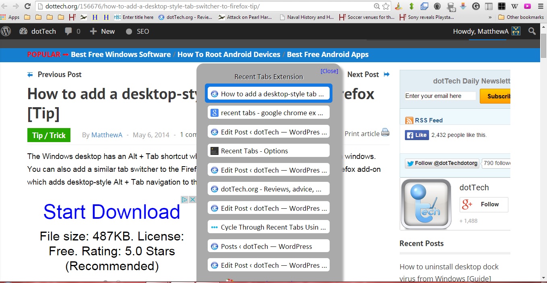Click the black crosshair extension icon
547x283 pixels.
[502, 6]
